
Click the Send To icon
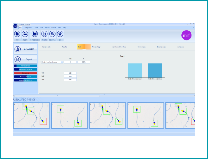click(x=52, y=34)
